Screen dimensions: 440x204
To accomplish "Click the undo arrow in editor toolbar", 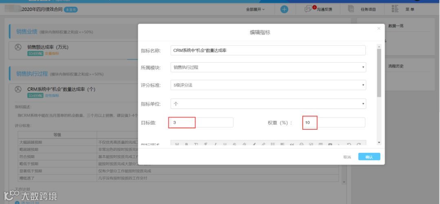I will click(349, 144).
